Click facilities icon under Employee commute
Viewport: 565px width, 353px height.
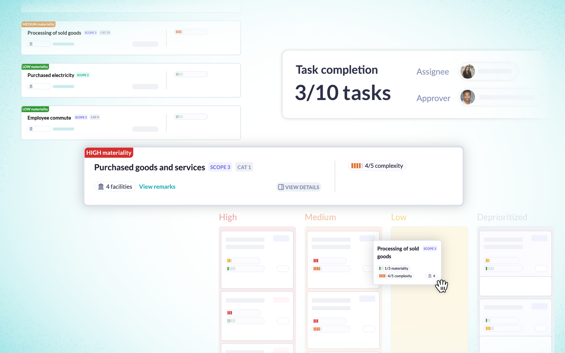click(31, 129)
